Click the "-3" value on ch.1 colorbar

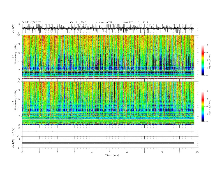click(207, 45)
